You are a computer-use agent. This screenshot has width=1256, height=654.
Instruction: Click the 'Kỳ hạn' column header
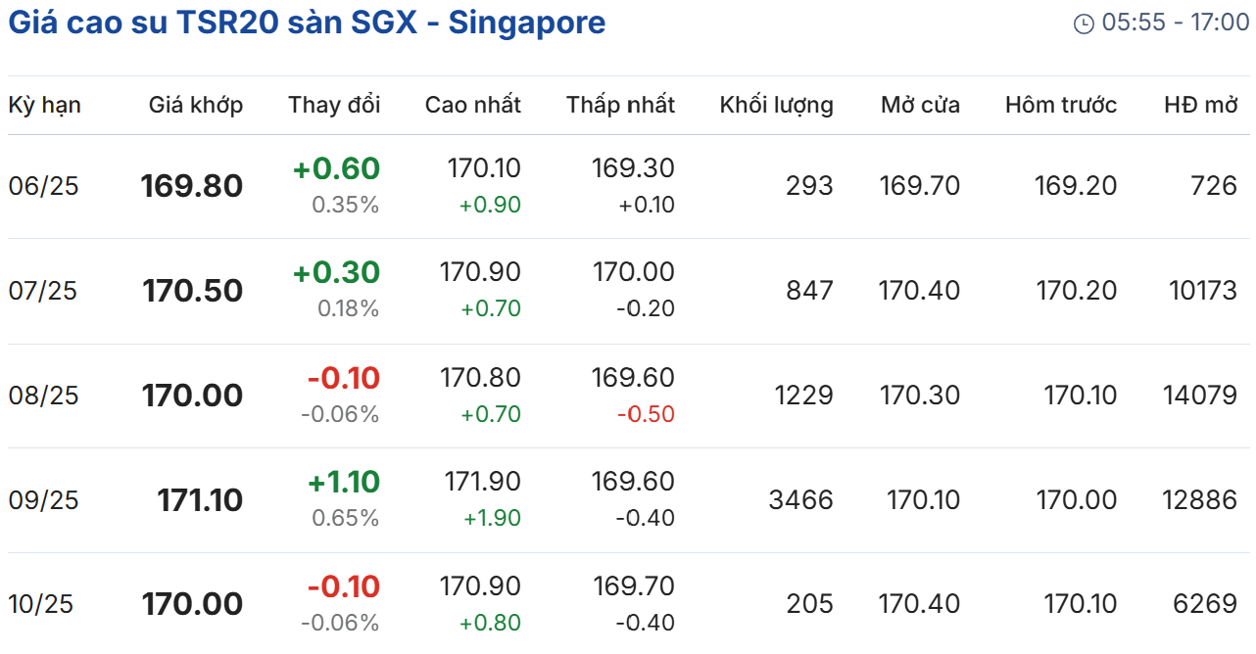click(x=45, y=105)
